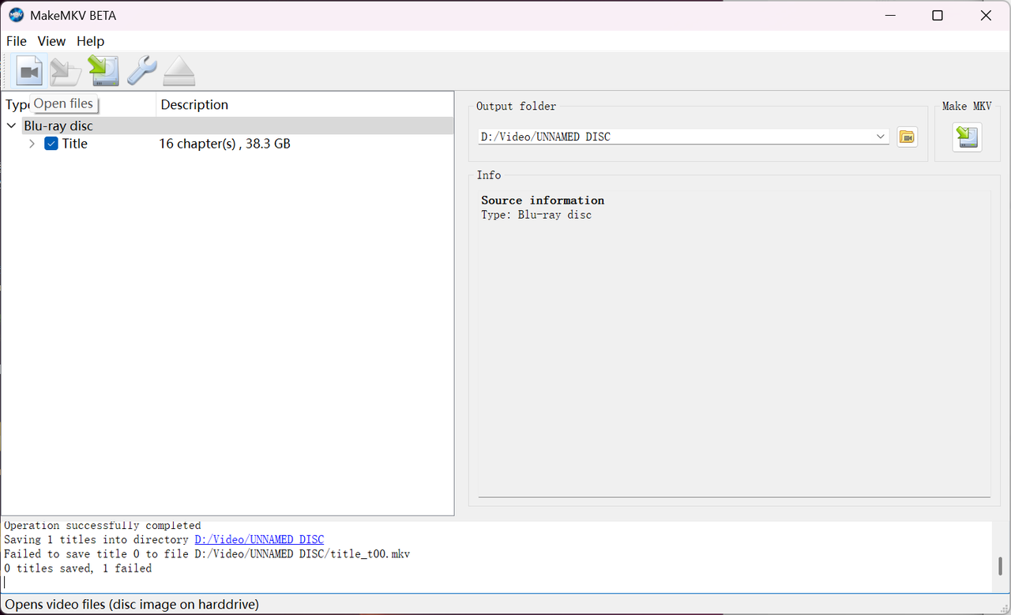
Task: Click the Open disc toolbar icon
Action: tap(66, 71)
